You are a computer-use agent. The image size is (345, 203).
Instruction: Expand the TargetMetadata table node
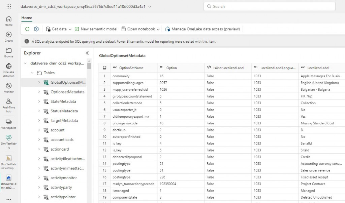tap(39, 120)
